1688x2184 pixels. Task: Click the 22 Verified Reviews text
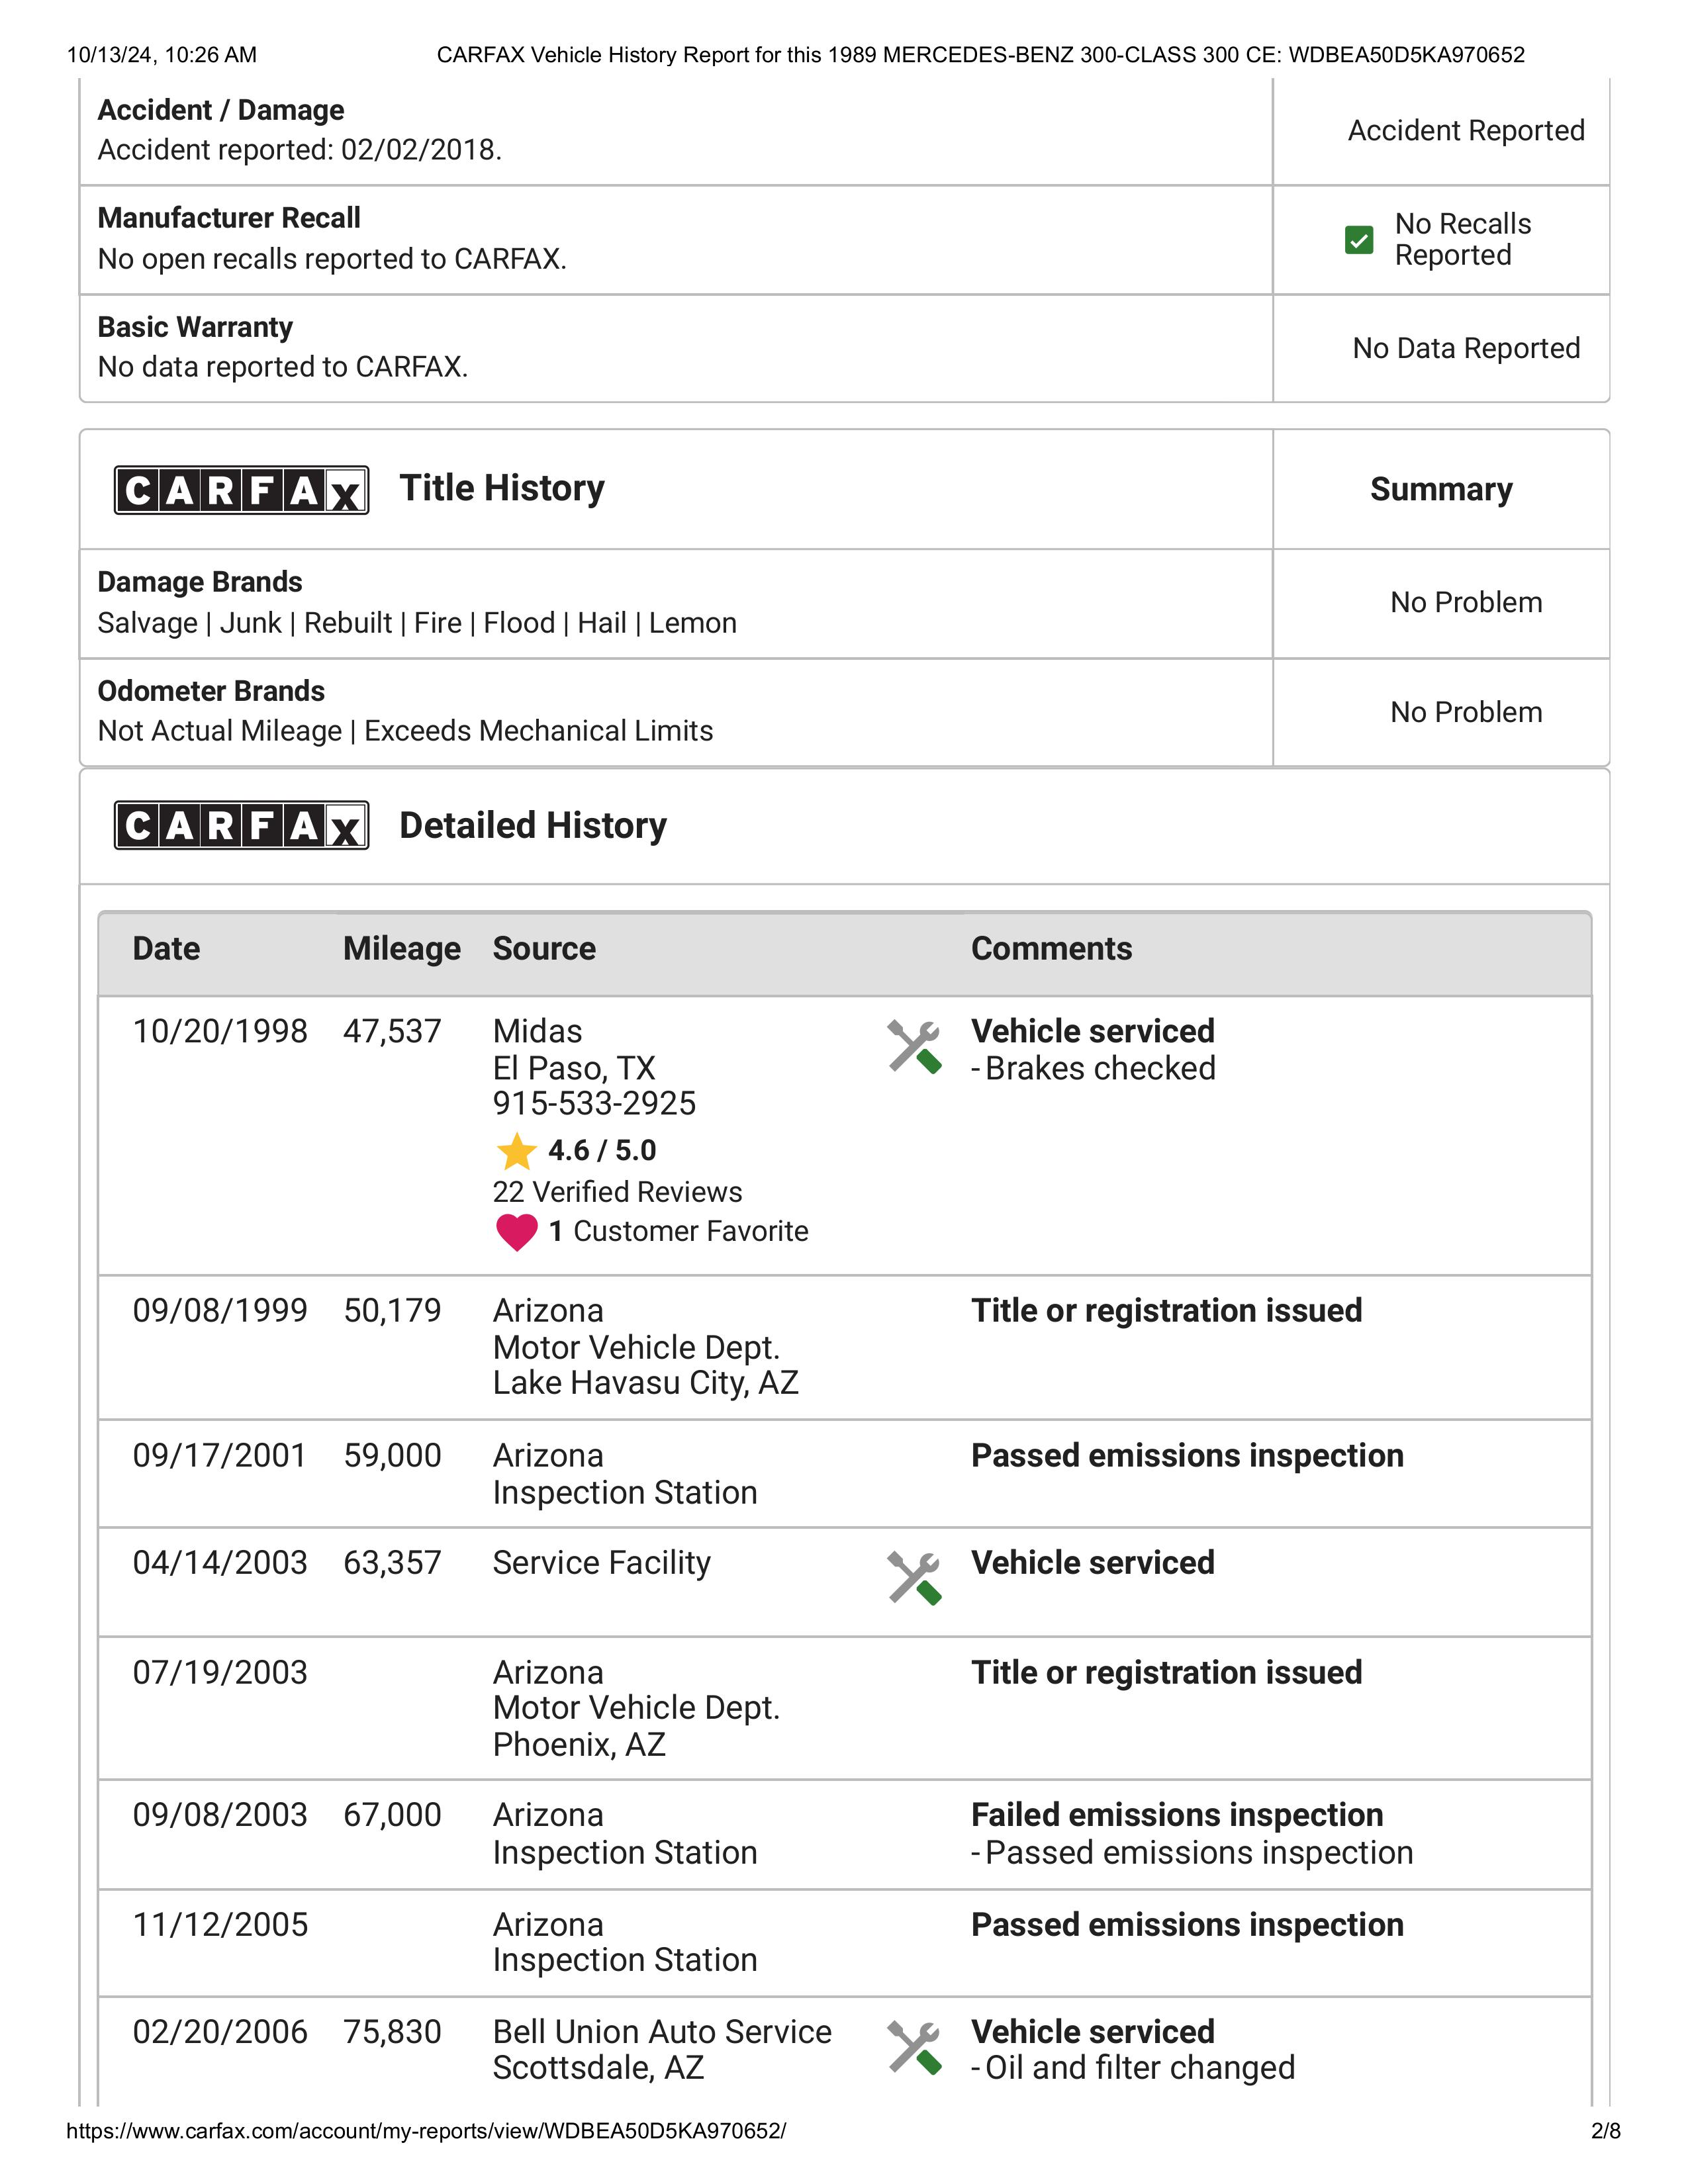point(617,1192)
